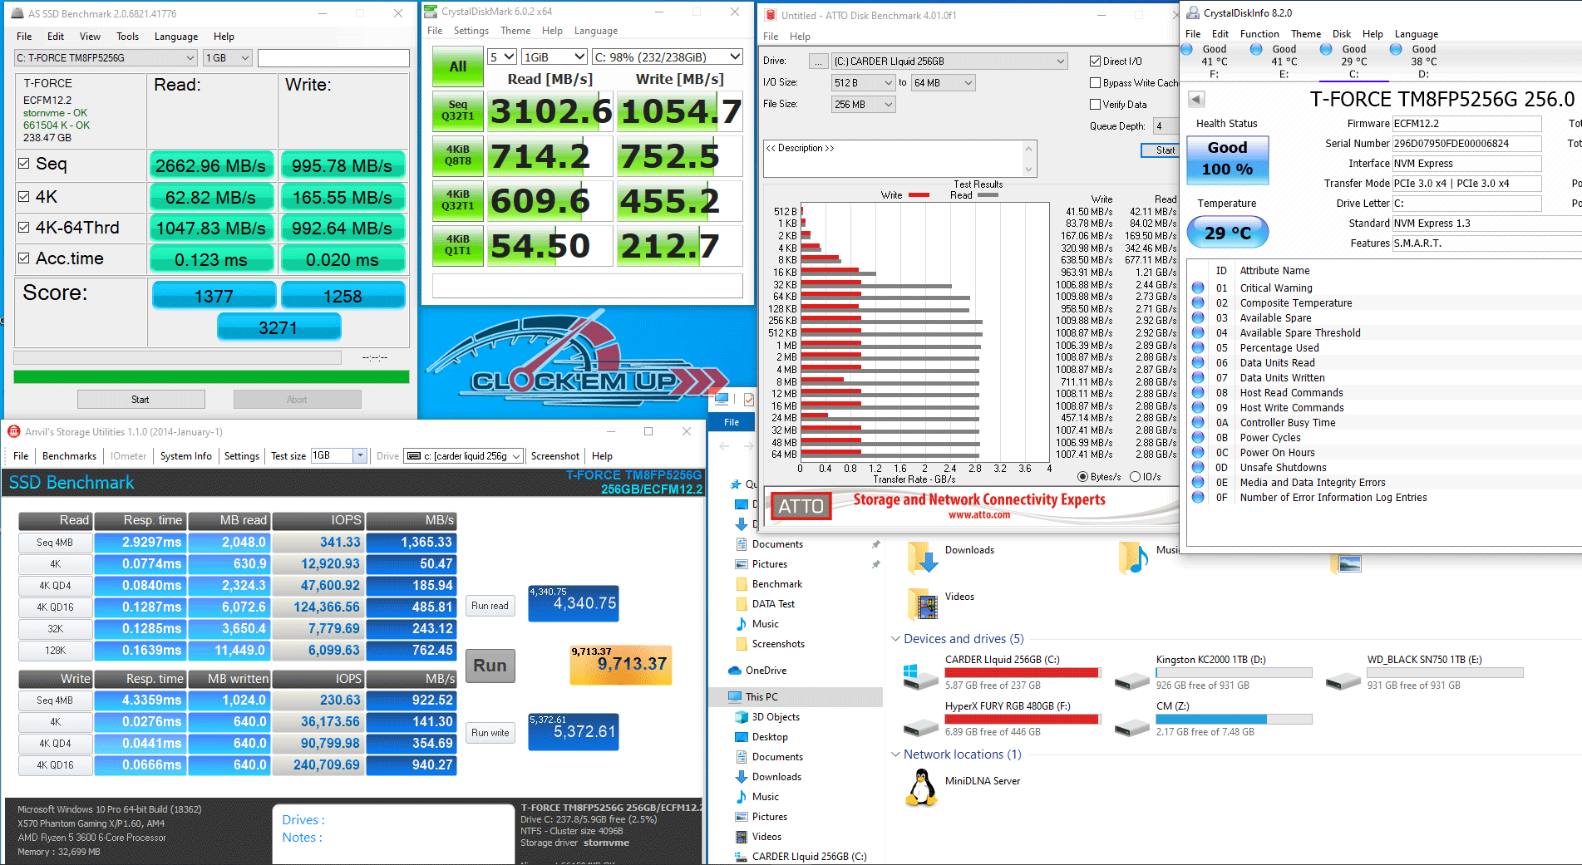Open the Benchmarks menu in Anvil's
The width and height of the screenshot is (1582, 865).
pyautogui.click(x=69, y=456)
